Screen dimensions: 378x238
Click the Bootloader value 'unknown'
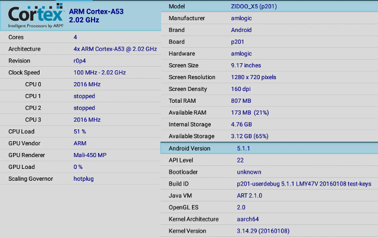click(249, 172)
